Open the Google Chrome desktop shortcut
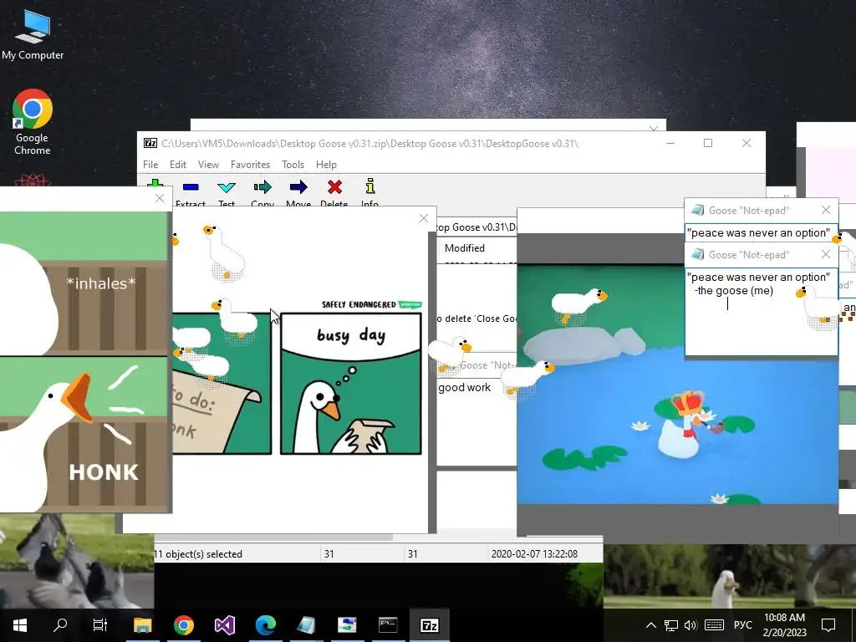Image resolution: width=856 pixels, height=642 pixels. 33,122
